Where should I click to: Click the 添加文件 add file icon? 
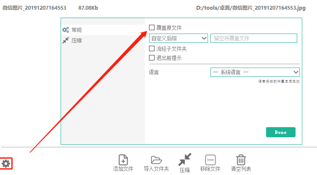(123, 160)
